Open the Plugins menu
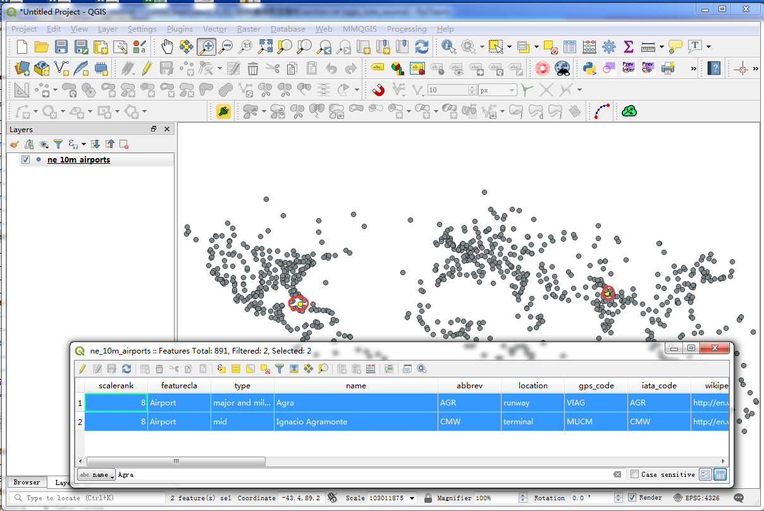Viewport: 764px width, 511px height. coord(180,29)
